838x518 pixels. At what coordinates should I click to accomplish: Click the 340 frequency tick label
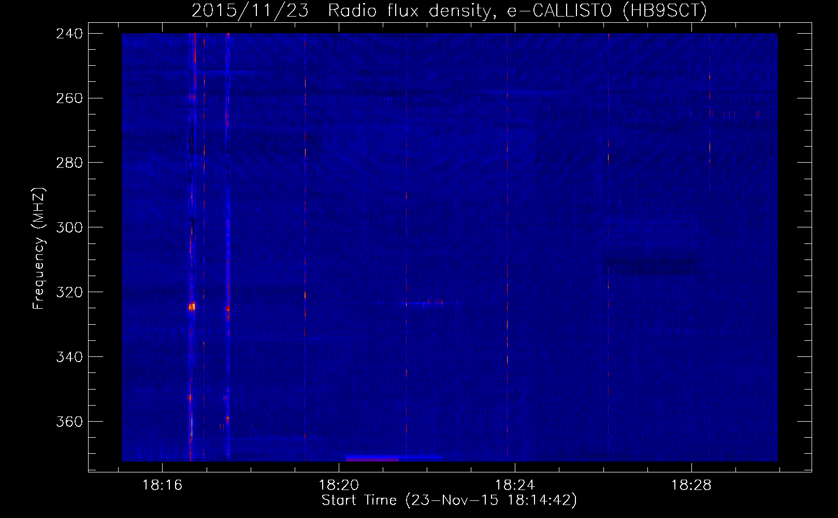[x=68, y=357]
